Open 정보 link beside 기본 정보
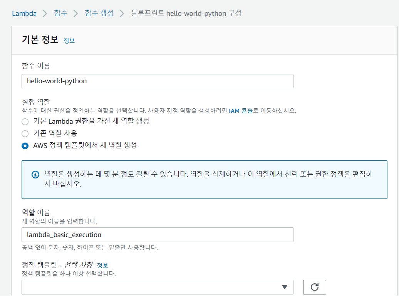The image size is (399, 296). [x=69, y=41]
